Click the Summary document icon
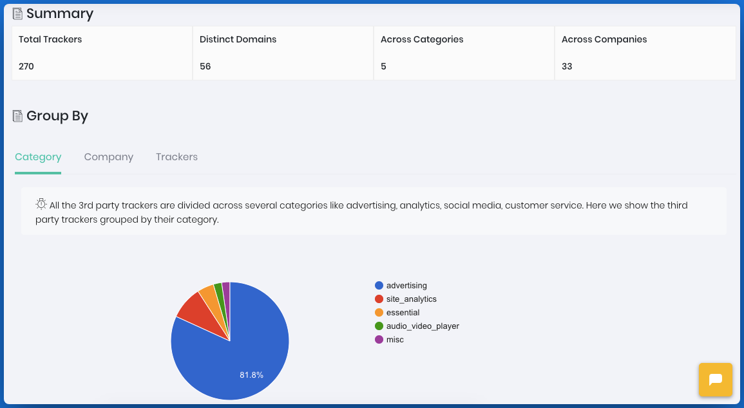 (x=17, y=14)
